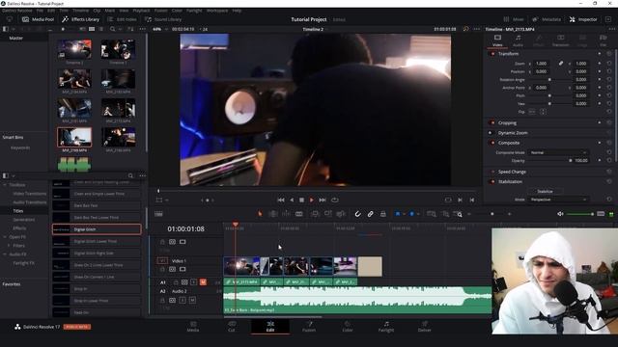Select the Digital Glitch title

[97, 229]
